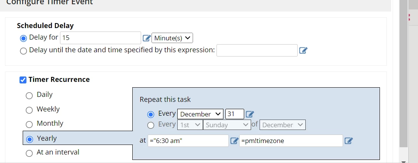Select Every 1st Sunday of December option
The width and height of the screenshot is (418, 163).
pos(151,125)
